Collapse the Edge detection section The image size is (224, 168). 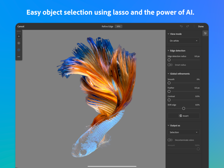coord(168,51)
